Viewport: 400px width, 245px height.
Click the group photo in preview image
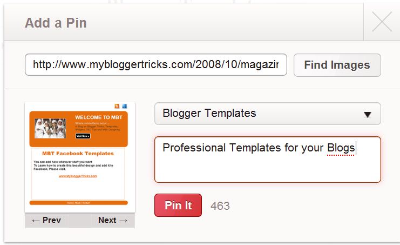pos(50,128)
